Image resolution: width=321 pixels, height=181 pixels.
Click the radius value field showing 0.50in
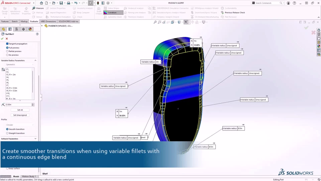pos(18,105)
